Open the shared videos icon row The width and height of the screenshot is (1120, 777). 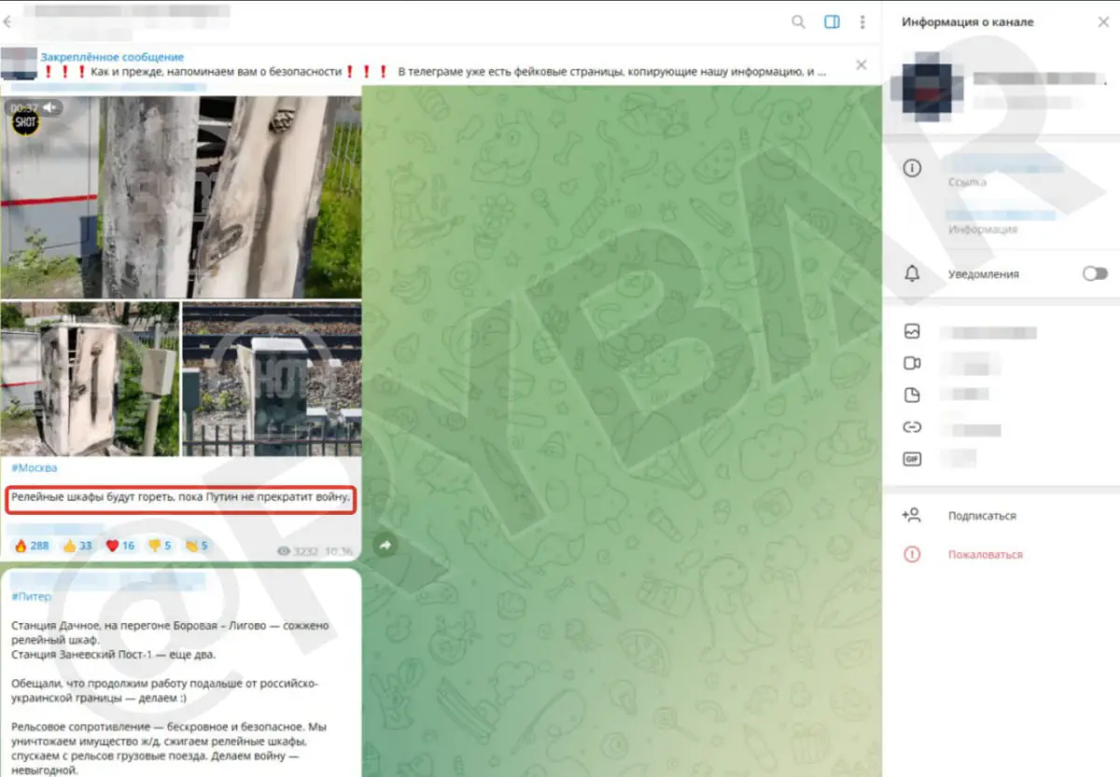click(912, 364)
